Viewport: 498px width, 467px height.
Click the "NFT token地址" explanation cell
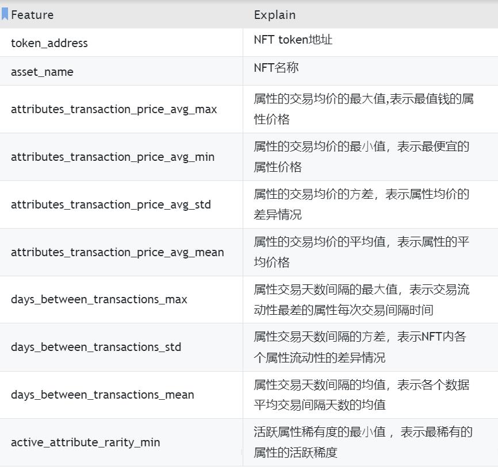tap(293, 40)
